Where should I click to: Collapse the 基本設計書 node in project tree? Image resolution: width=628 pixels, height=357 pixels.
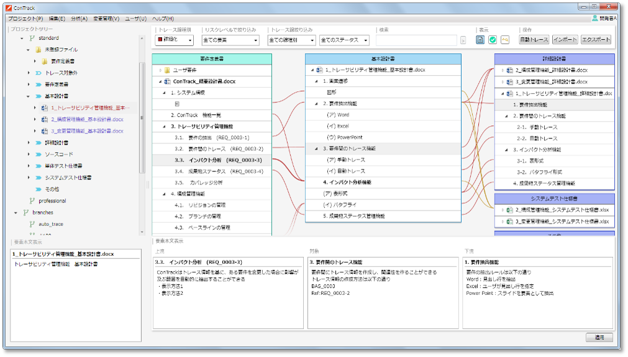coord(28,96)
